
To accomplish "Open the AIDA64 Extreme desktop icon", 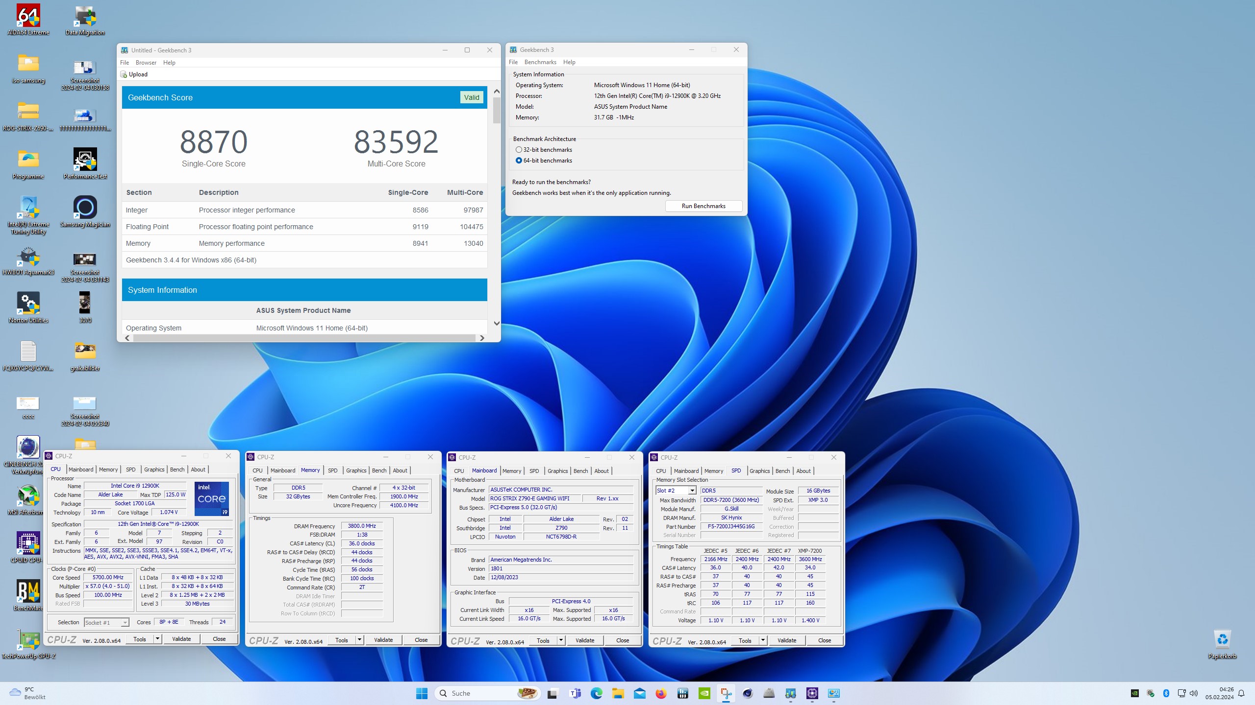I will [x=28, y=20].
